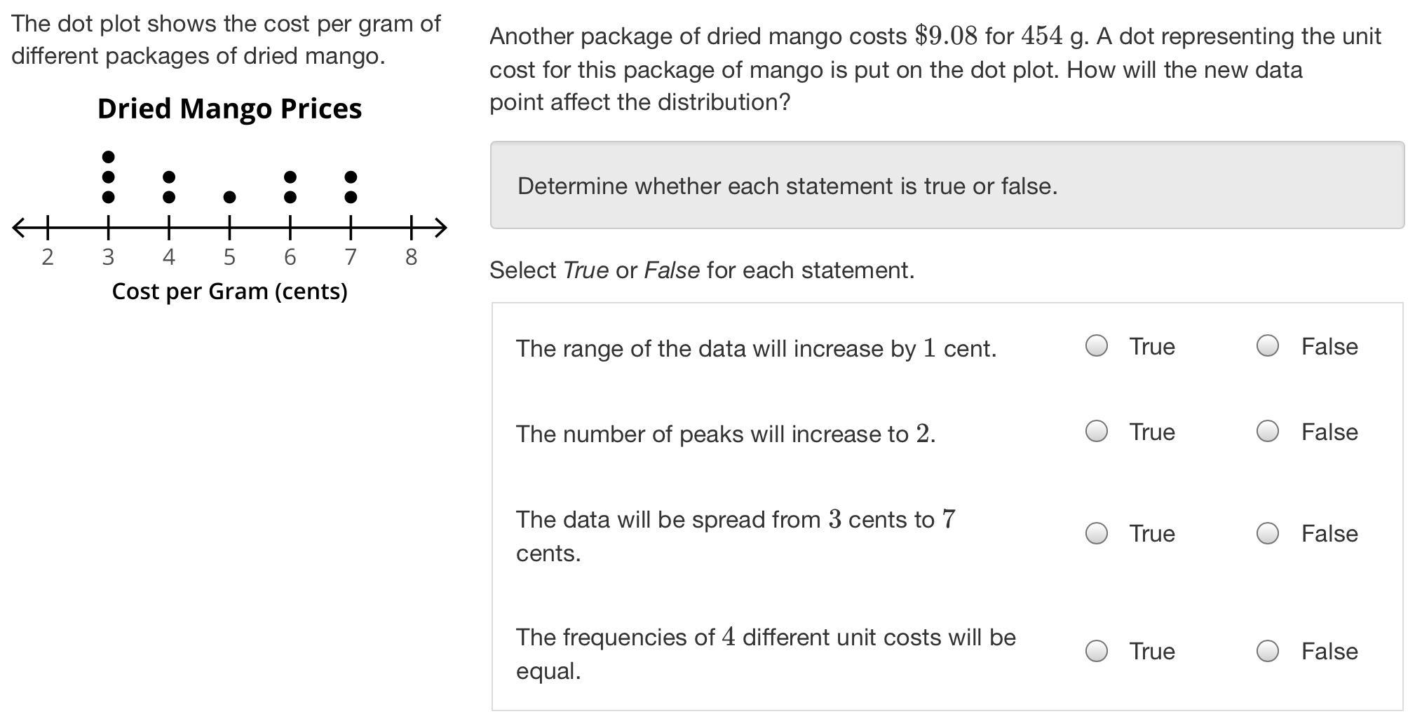The height and width of the screenshot is (728, 1415).
Task: Select False for number of peaks statement
Action: click(x=1267, y=431)
